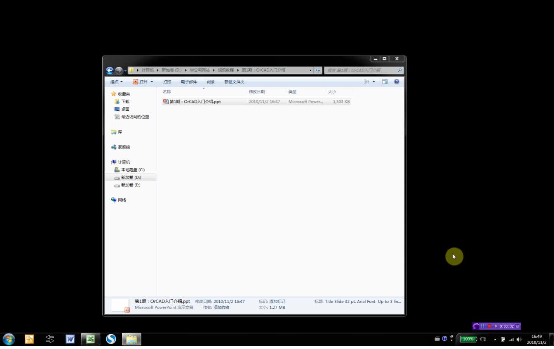This screenshot has width=554, height=349.
Task: Expand the address bar history dropdown
Action: (x=310, y=70)
